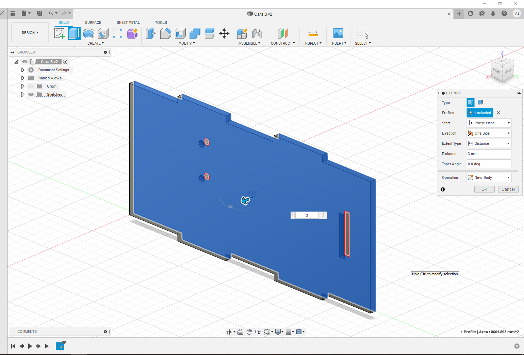Image resolution: width=524 pixels, height=355 pixels.
Task: Toggle visibility eye for Sketches folder
Action: 31,94
